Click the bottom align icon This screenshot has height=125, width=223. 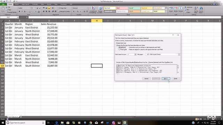[49, 8]
